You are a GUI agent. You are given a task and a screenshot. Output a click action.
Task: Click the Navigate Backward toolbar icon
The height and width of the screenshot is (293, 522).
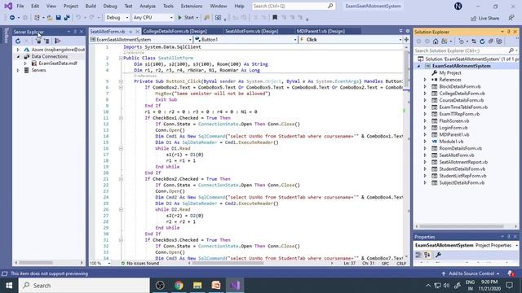pyautogui.click(x=12, y=18)
